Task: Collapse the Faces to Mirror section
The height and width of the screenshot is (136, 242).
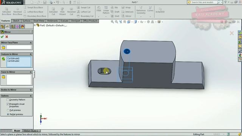Action: pyautogui.click(x=31, y=72)
